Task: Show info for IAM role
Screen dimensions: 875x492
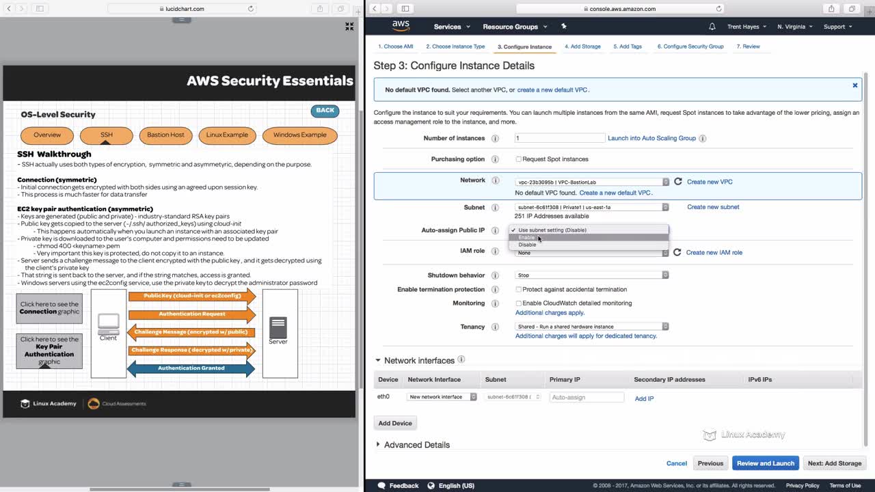Action: [495, 251]
